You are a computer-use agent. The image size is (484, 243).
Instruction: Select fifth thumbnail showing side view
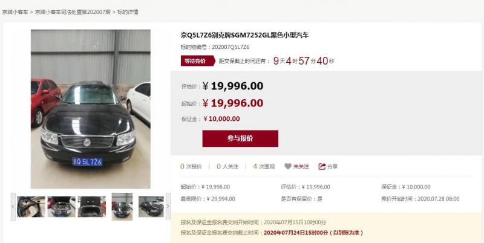click(x=151, y=207)
